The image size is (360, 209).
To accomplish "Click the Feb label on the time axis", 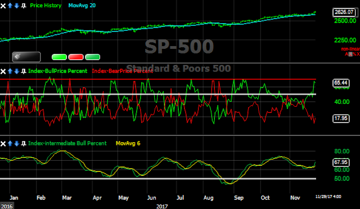I will pos(41,198).
